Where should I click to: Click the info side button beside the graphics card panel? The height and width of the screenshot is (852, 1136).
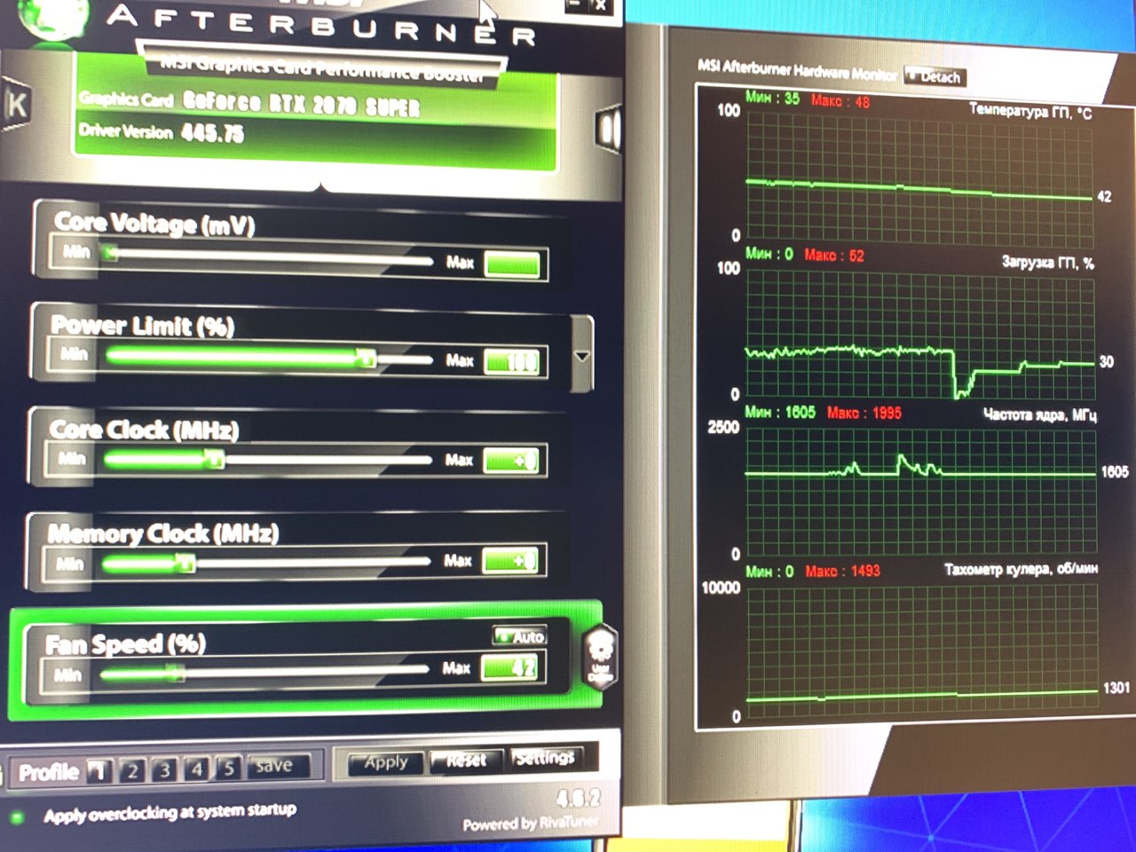[608, 130]
